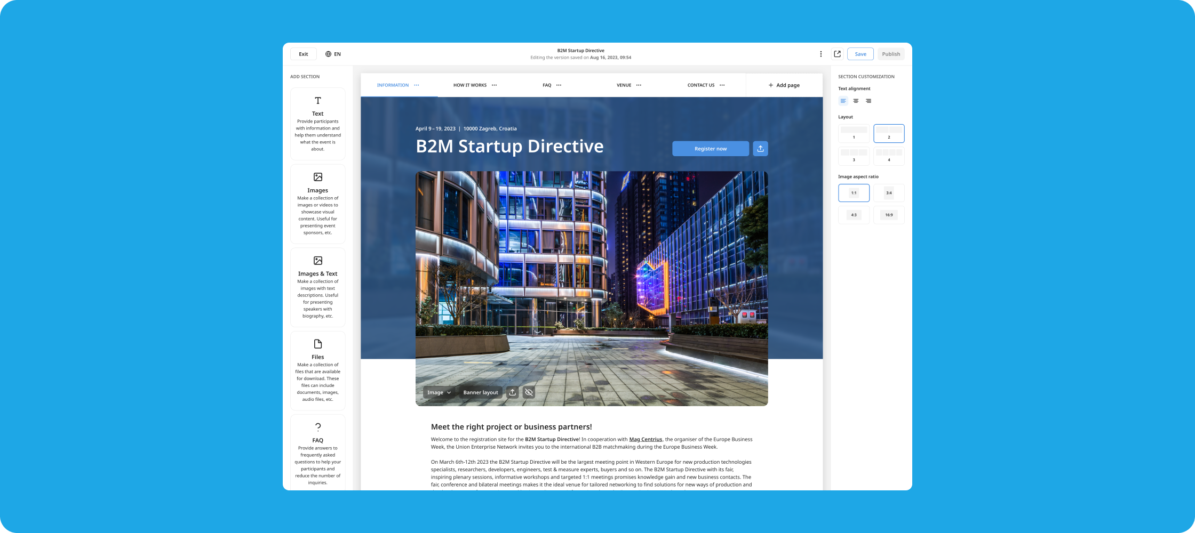Click Add page
The image size is (1195, 533).
point(784,85)
